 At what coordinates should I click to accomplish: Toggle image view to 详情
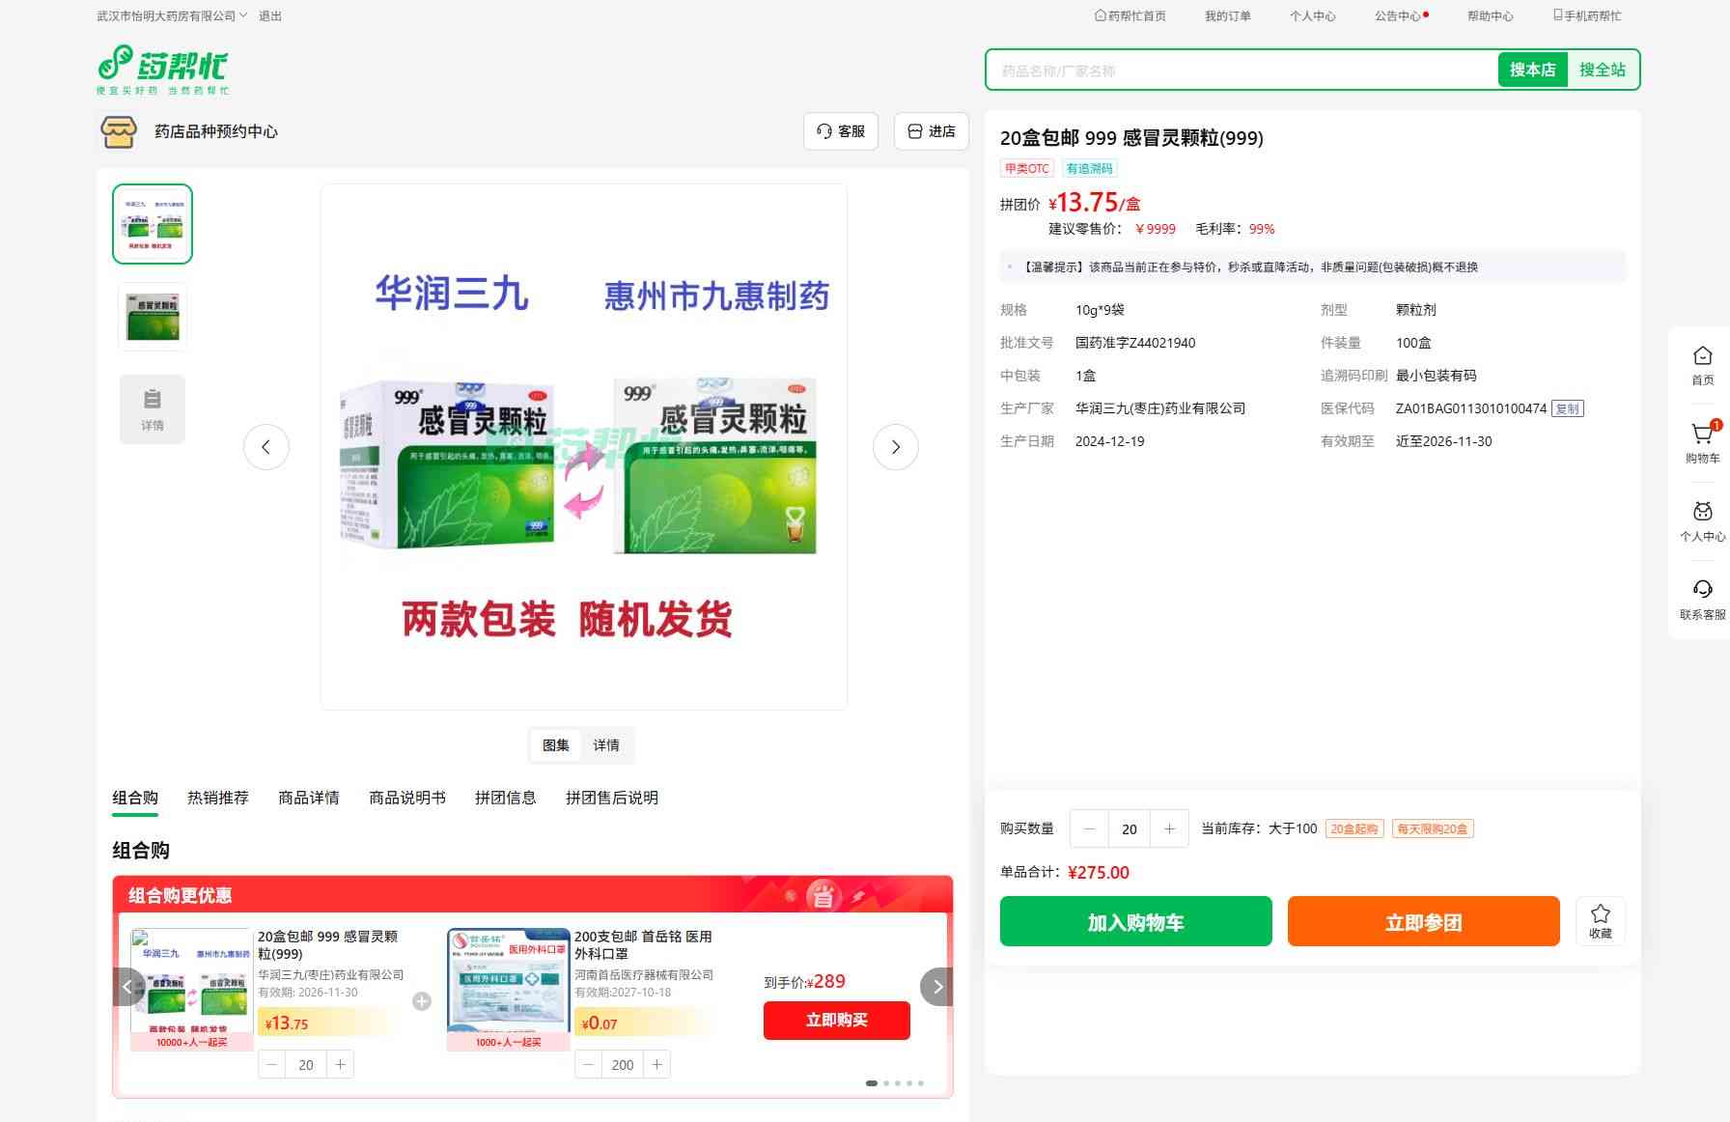(x=606, y=745)
